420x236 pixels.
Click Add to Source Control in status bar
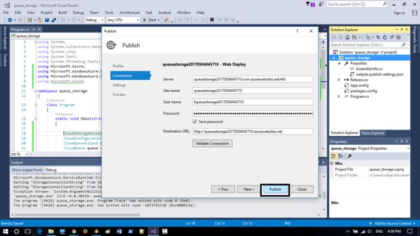point(392,224)
